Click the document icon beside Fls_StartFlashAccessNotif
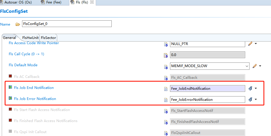Image resolution: width=271 pixels, height=136 pixels. pyautogui.click(x=166, y=111)
